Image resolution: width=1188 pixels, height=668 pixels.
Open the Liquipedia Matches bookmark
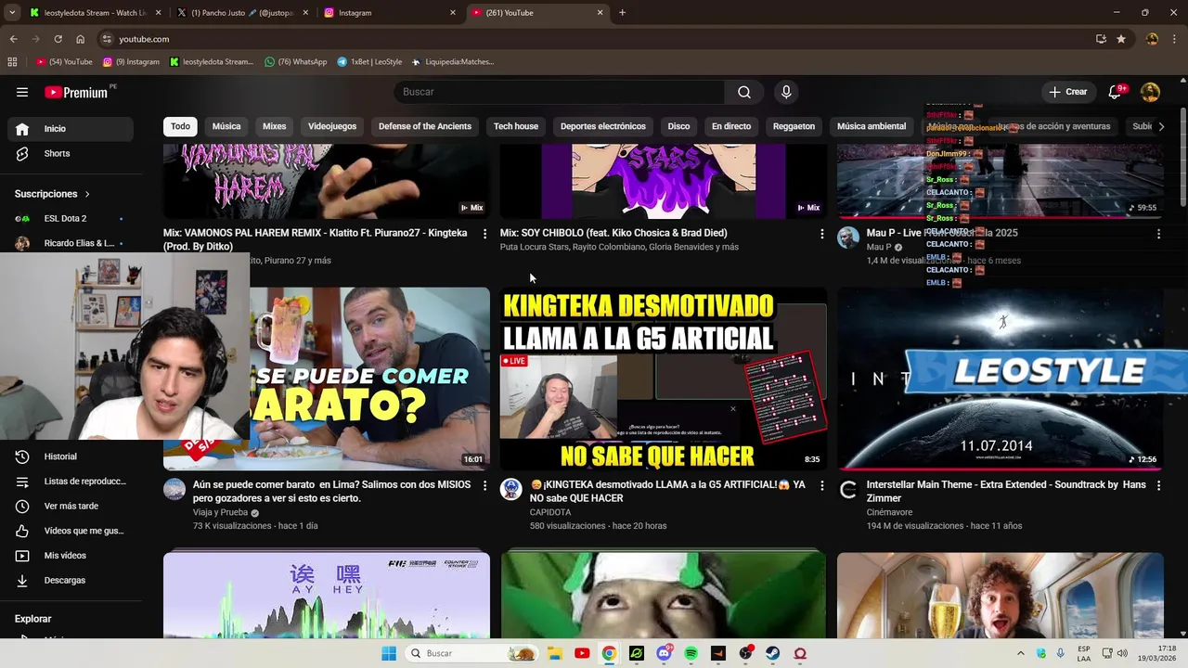point(453,62)
